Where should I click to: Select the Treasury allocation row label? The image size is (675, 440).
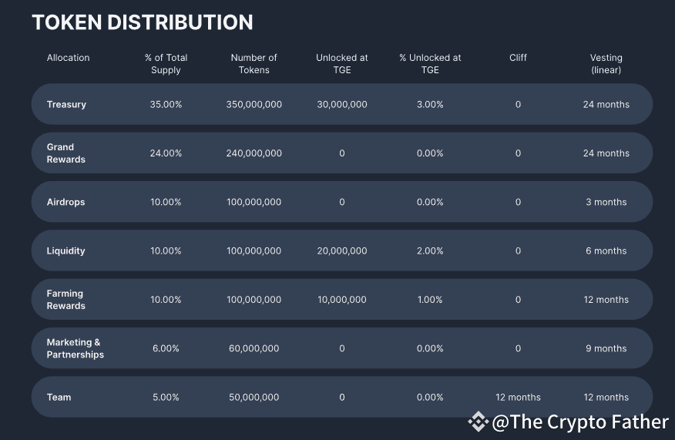pyautogui.click(x=66, y=105)
